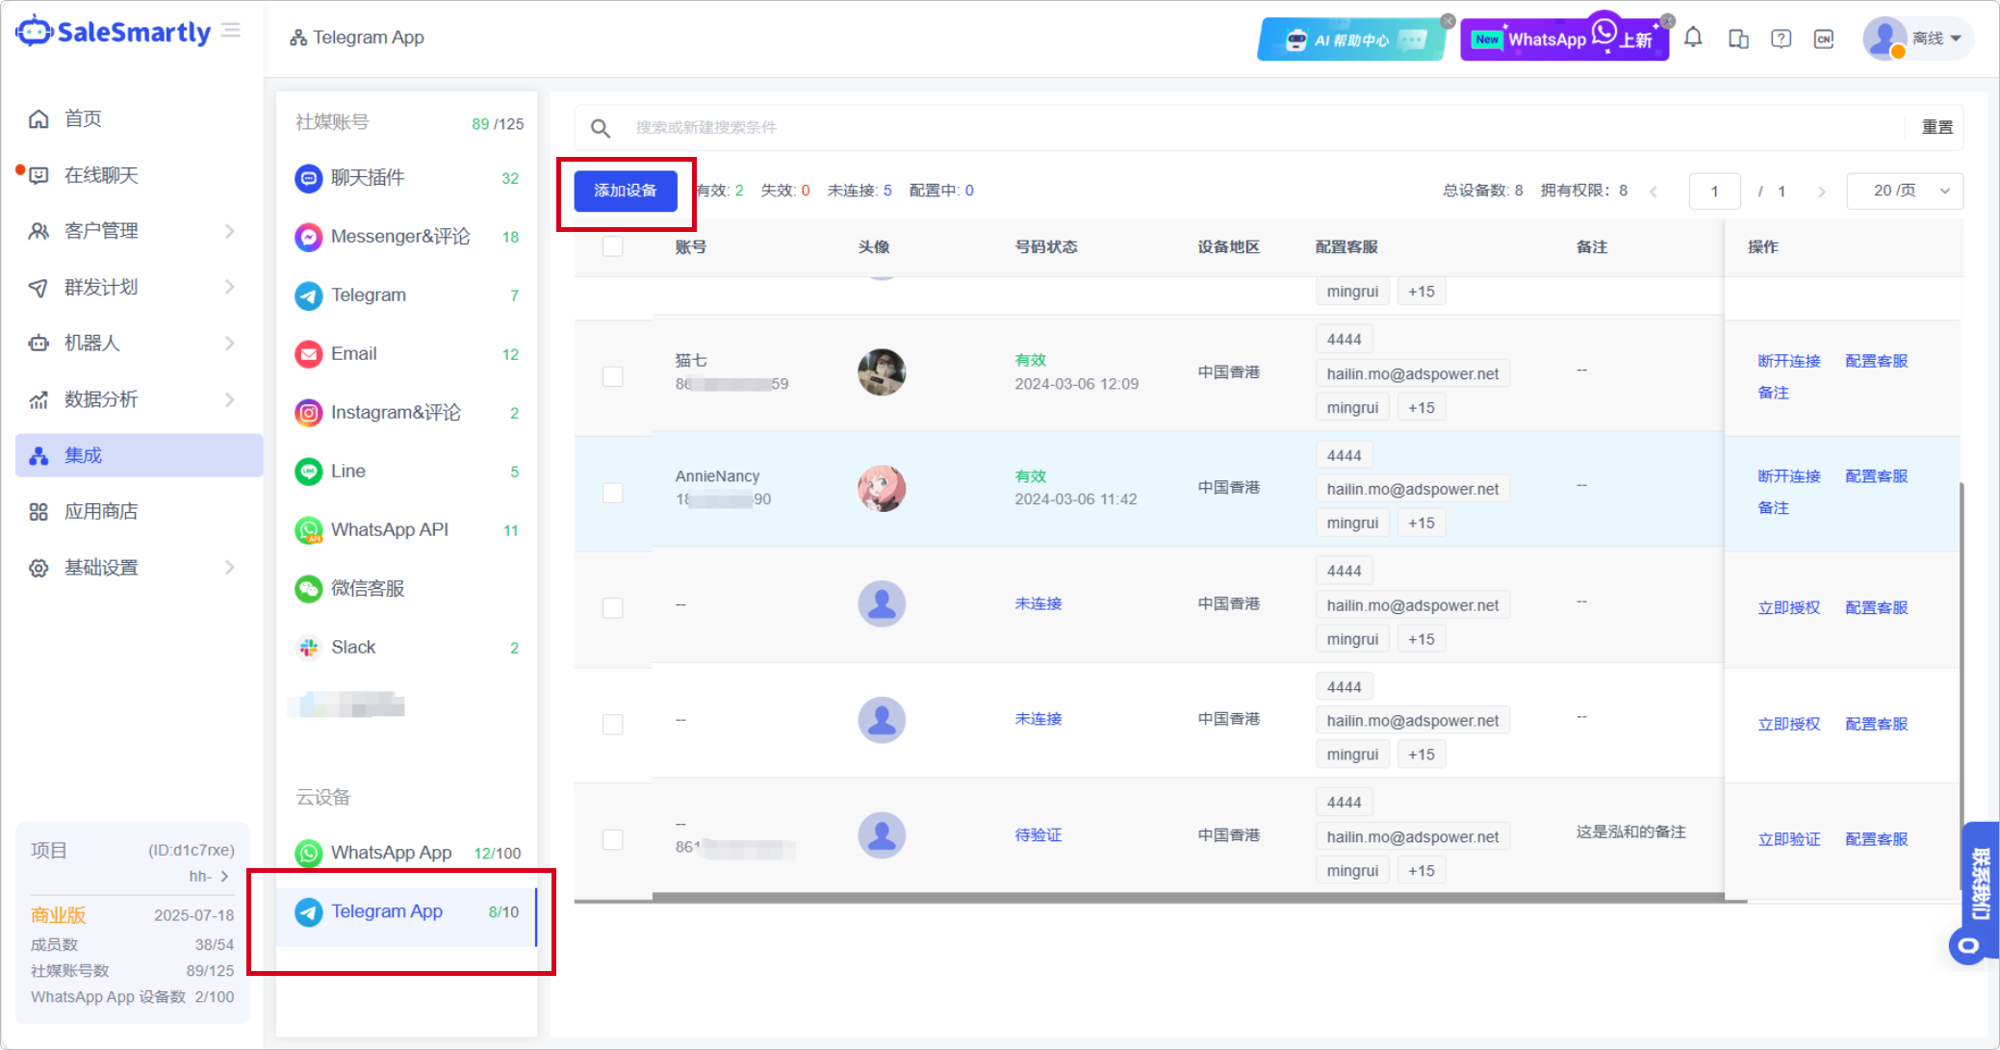Go to 在线聊天 in the sidebar
Viewport: 2000px width, 1050px height.
(x=101, y=175)
